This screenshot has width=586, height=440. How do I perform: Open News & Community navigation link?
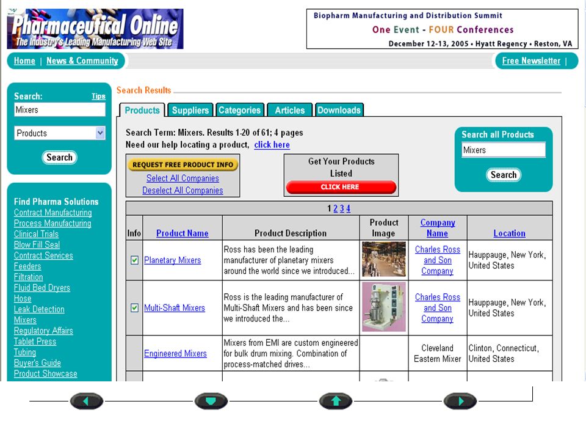82,61
